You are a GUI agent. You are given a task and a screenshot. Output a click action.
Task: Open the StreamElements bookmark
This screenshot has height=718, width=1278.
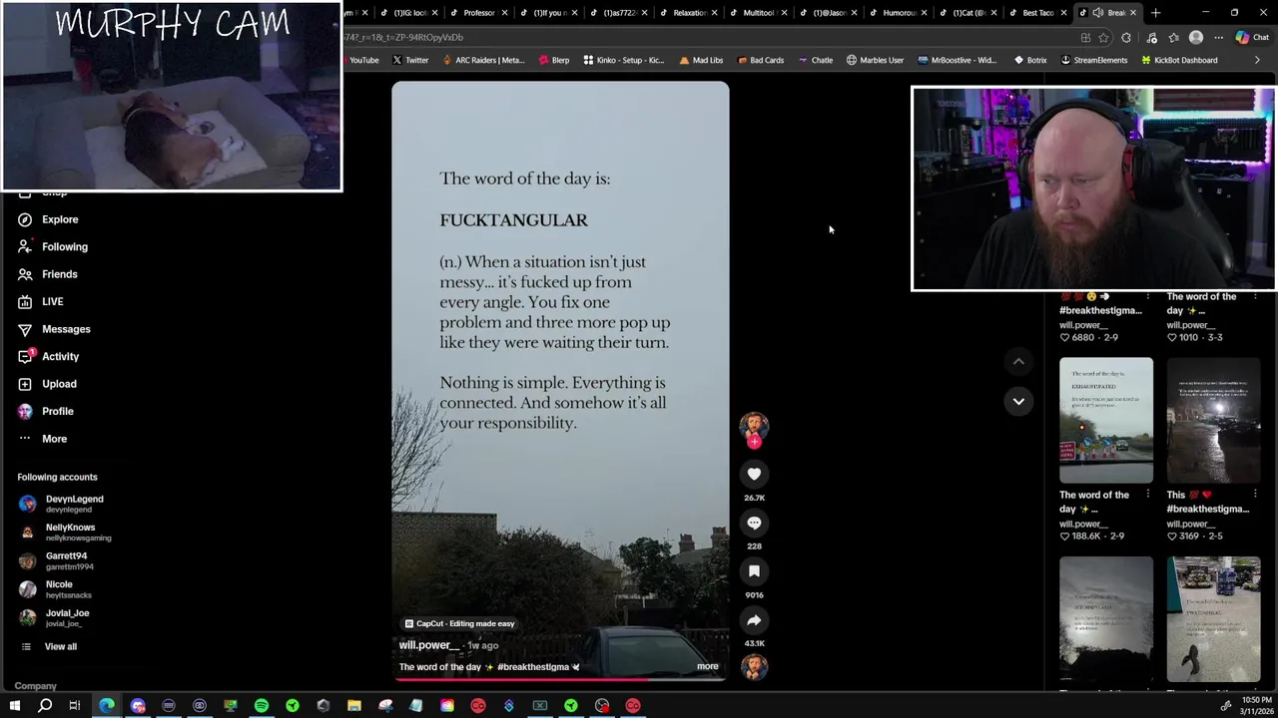pyautogui.click(x=1093, y=60)
